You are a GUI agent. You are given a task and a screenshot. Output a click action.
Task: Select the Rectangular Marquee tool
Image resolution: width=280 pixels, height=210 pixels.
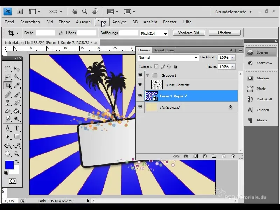8,69
